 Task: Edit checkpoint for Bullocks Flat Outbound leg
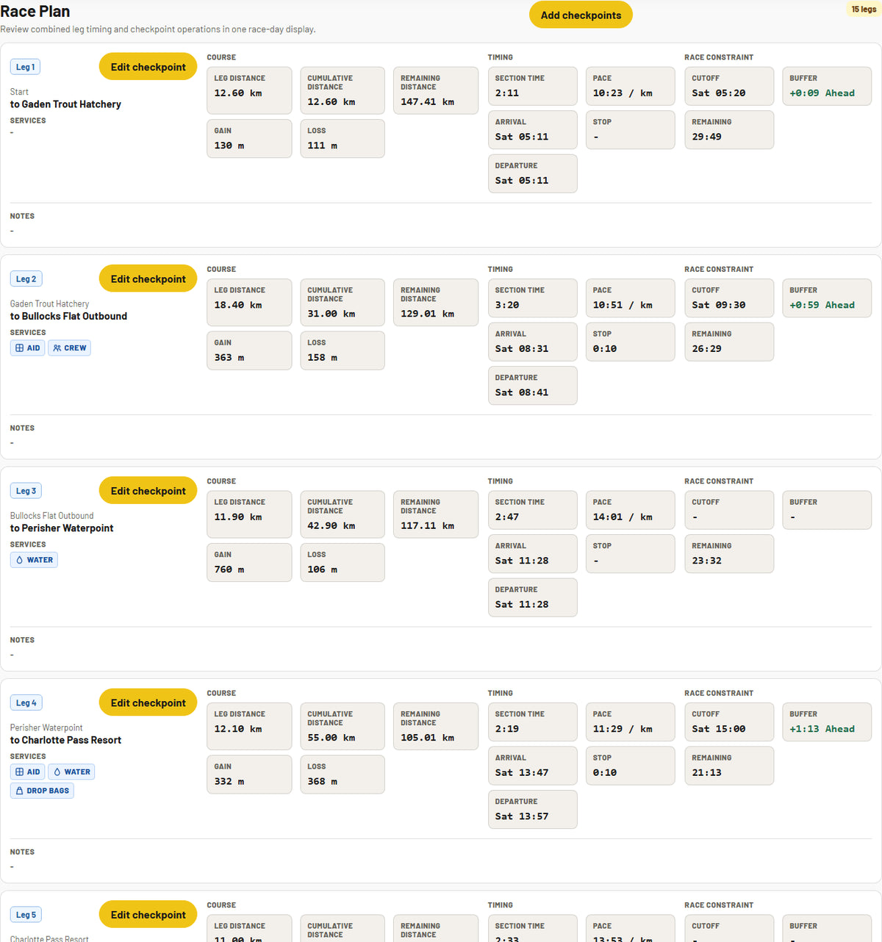tap(148, 279)
